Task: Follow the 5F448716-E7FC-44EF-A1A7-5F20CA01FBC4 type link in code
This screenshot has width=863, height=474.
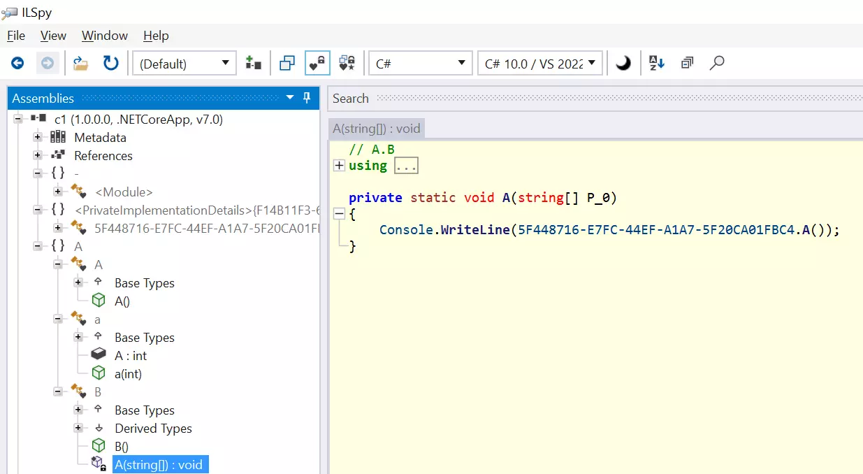Action: (657, 229)
